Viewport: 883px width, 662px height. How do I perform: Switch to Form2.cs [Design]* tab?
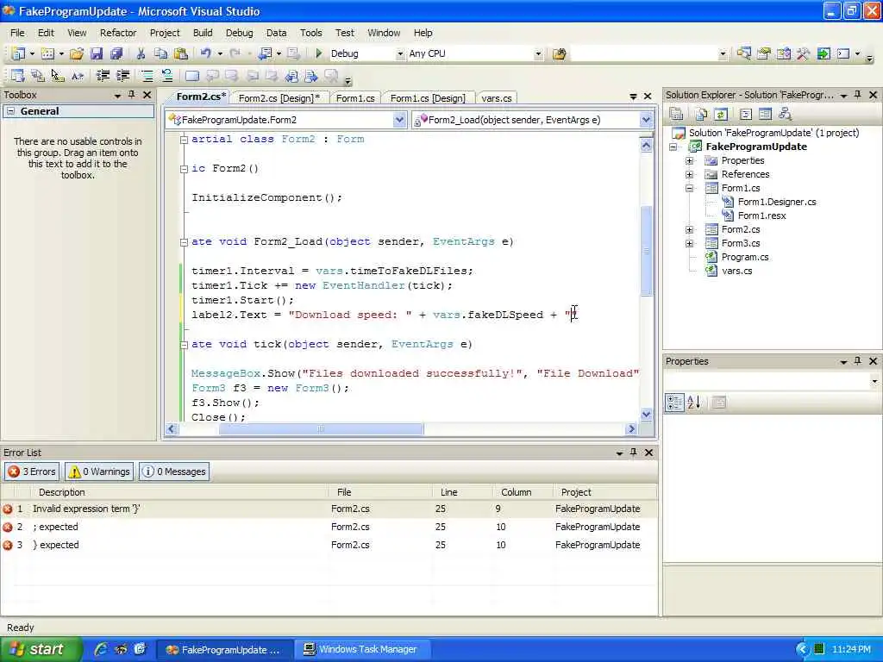click(279, 98)
